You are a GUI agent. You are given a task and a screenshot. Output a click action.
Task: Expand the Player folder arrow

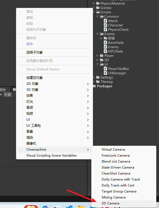coord(98,55)
